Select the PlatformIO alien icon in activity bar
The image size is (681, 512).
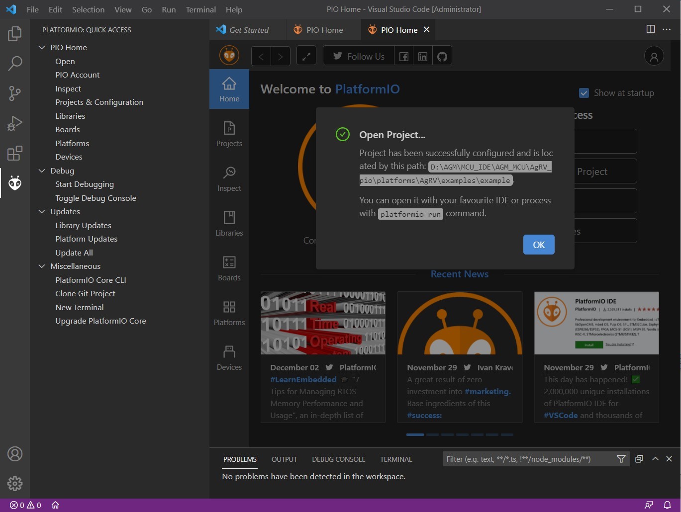15,183
